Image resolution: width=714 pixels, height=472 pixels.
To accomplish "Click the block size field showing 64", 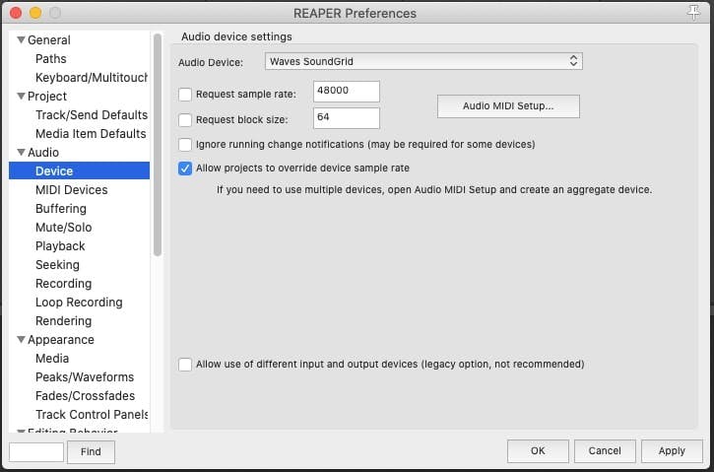I will 346,118.
